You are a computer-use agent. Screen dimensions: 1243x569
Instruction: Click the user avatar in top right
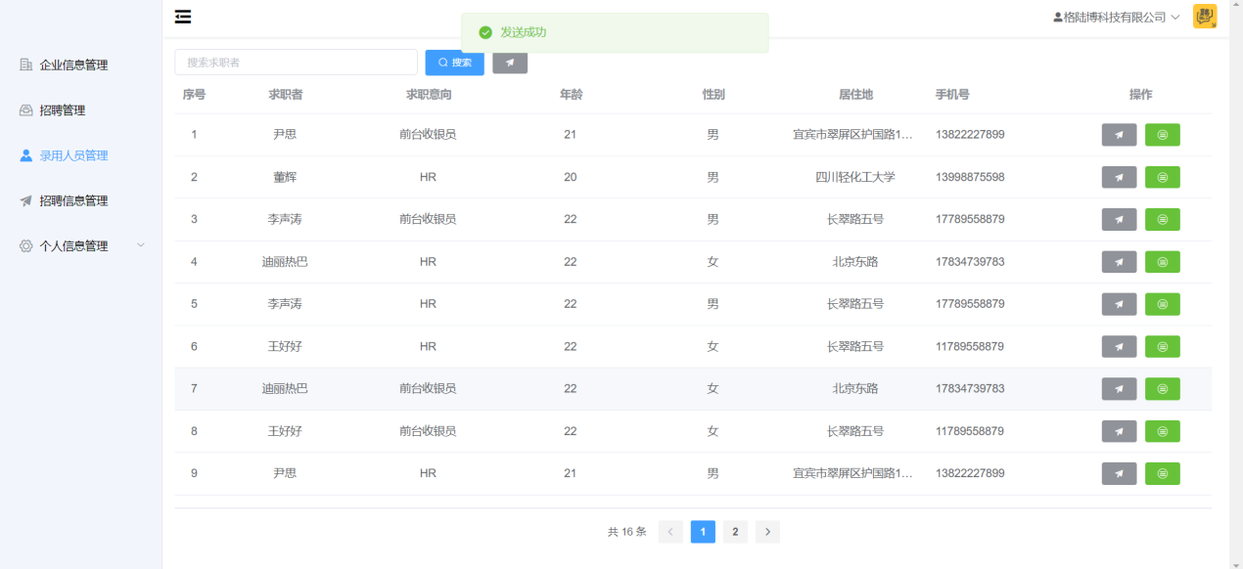click(x=1205, y=17)
